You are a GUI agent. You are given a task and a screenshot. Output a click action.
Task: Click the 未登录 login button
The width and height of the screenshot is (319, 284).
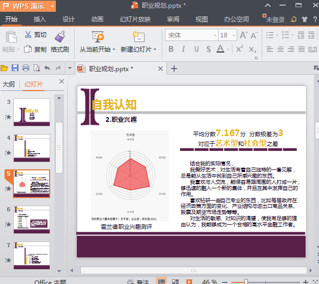click(x=275, y=19)
